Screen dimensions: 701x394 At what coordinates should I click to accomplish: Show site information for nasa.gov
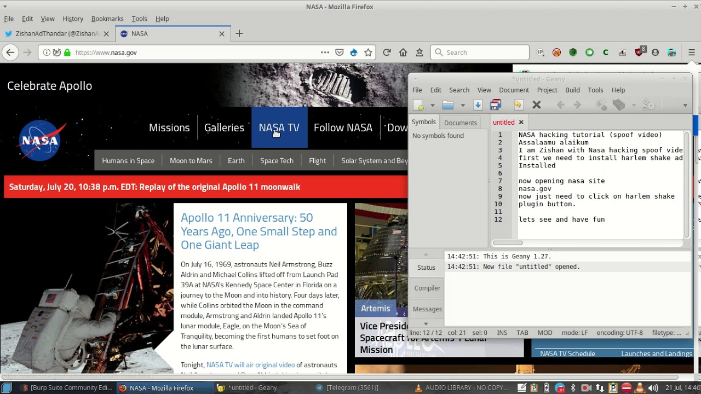47,53
